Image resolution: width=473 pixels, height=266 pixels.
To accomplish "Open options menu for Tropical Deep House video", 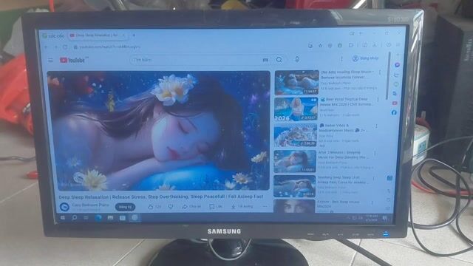I will [378, 99].
